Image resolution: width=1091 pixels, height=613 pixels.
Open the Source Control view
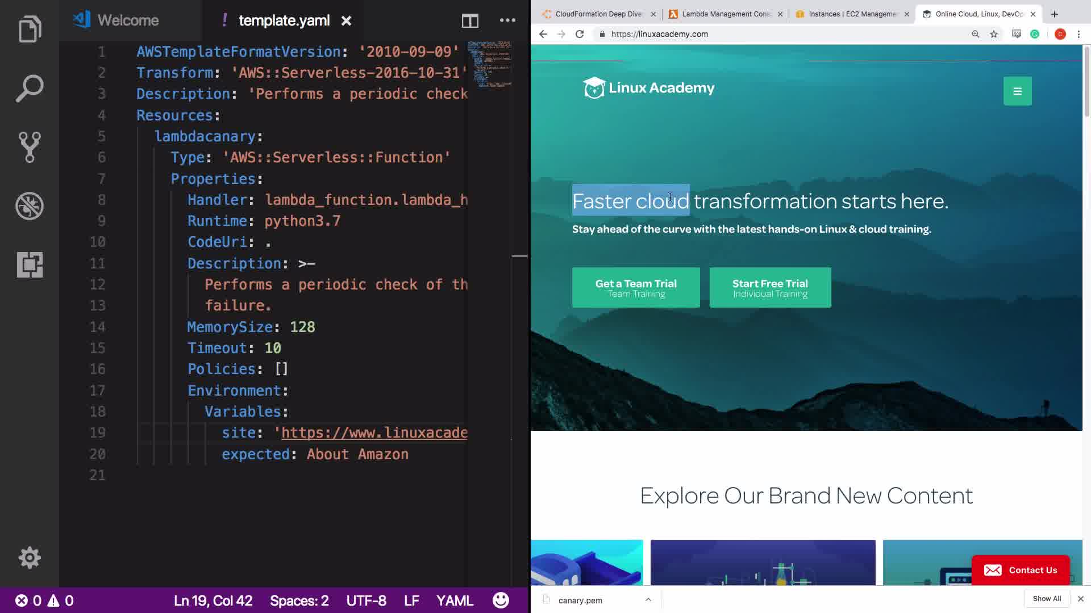[x=30, y=147]
